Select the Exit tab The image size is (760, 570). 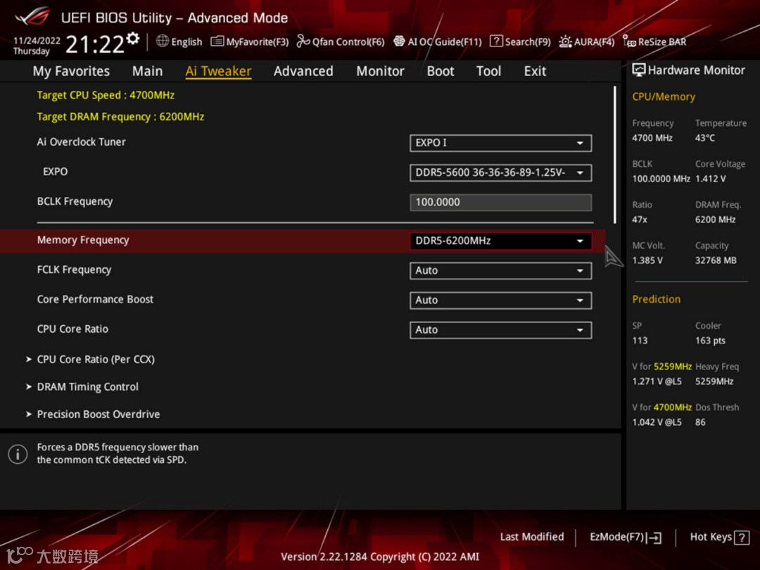click(535, 71)
